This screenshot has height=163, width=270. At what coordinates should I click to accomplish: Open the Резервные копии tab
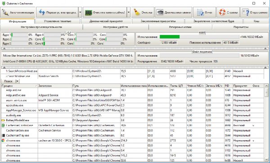180,27
